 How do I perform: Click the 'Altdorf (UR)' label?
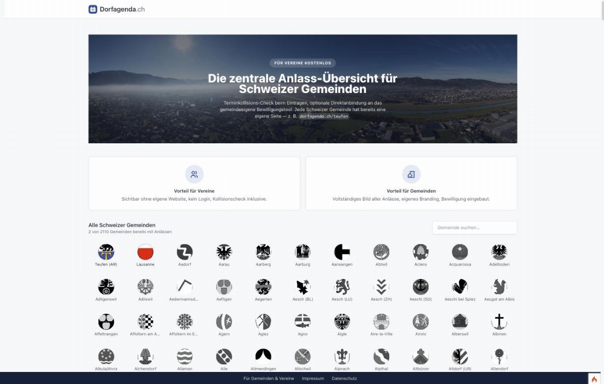pyautogui.click(x=460, y=369)
